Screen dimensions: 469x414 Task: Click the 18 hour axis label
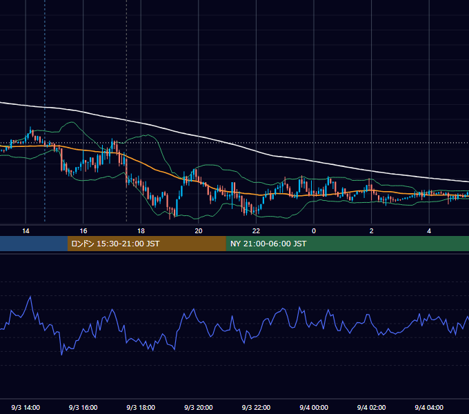(141, 231)
